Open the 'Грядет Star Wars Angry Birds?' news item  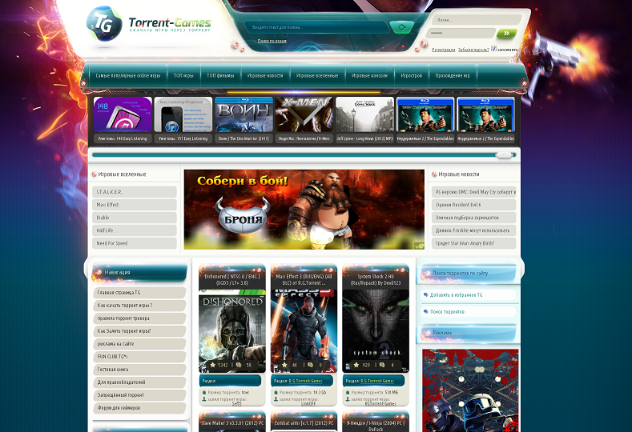tap(474, 243)
